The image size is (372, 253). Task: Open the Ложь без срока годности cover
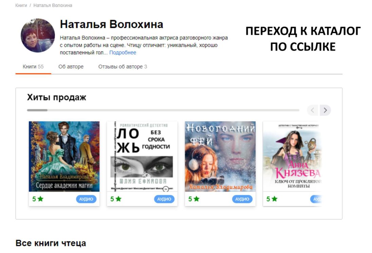142,157
